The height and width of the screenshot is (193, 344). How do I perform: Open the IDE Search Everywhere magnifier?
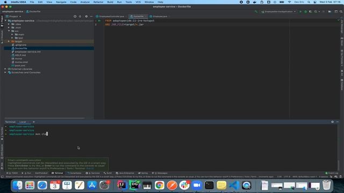tap(341, 12)
